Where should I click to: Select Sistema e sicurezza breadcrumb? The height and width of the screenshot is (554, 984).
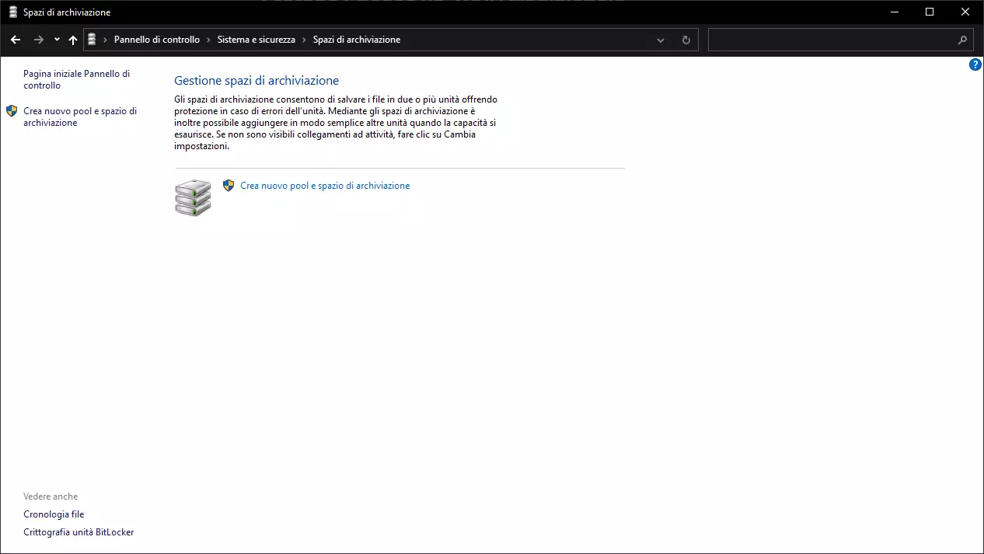[256, 40]
